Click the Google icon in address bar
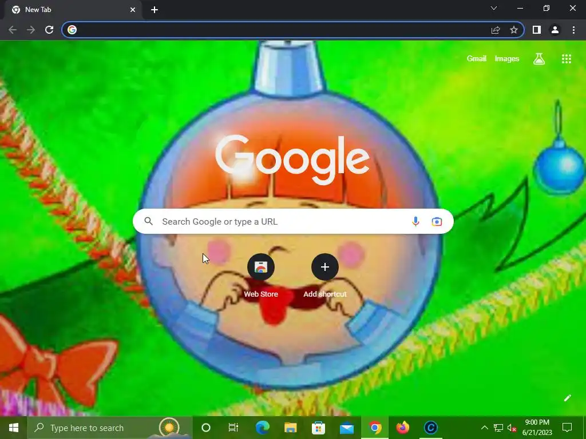The width and height of the screenshot is (586, 439). click(72, 30)
